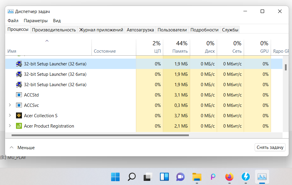Sort by the Диск column header
The image size is (292, 185).
[203, 47]
